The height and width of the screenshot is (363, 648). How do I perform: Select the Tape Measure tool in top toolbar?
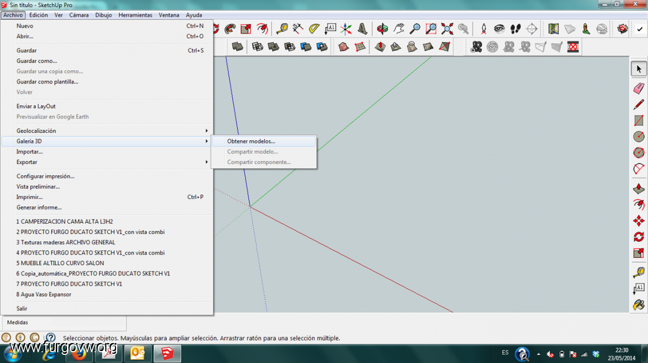click(282, 28)
